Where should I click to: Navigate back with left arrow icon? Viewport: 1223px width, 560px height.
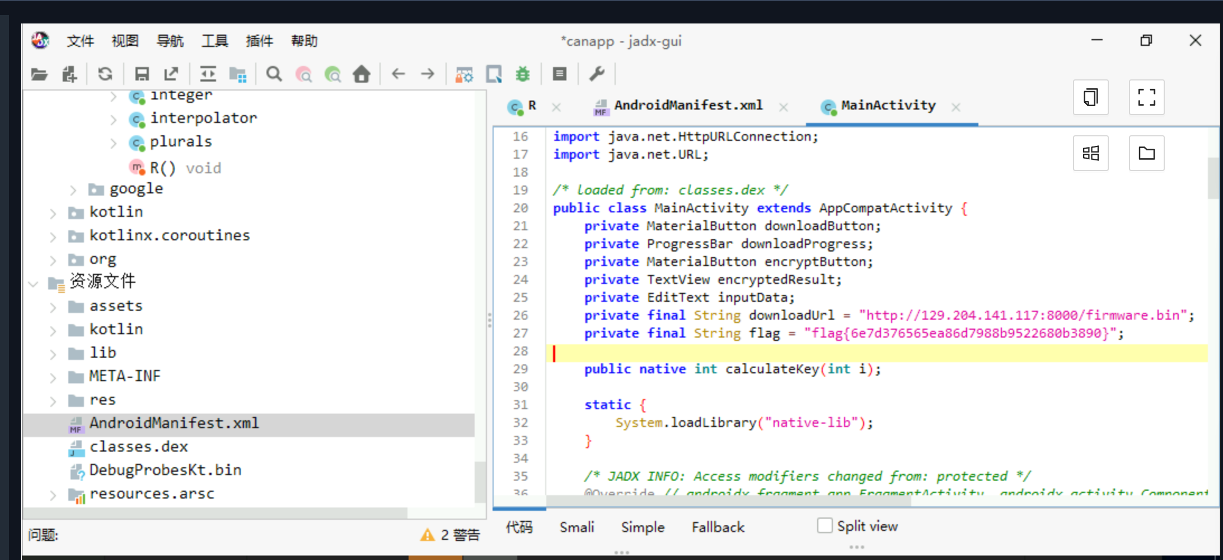(x=398, y=74)
